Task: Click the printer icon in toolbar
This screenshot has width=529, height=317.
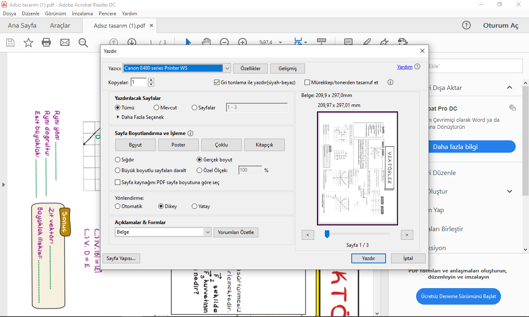Action: coord(46,43)
